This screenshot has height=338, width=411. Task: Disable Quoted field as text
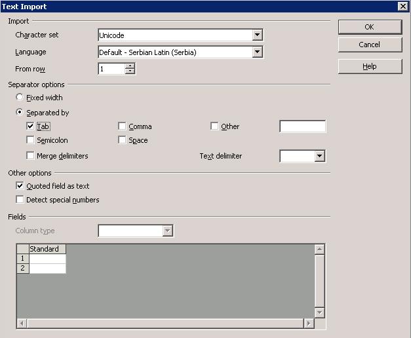point(20,186)
